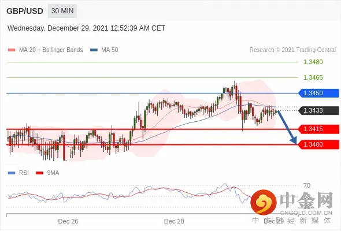
Task: Click the MA 50 blue legend swatch
Action: 94,50
